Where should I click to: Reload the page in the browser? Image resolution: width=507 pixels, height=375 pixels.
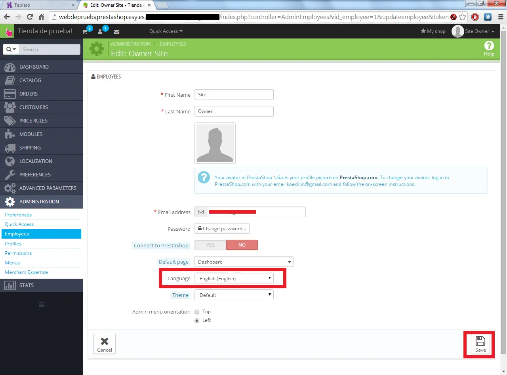[x=30, y=17]
